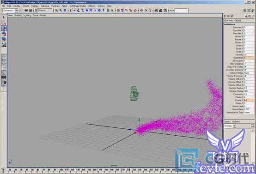Click the magnet Make Live icon
Screen dimensions: 256x174
(x=135, y=11)
